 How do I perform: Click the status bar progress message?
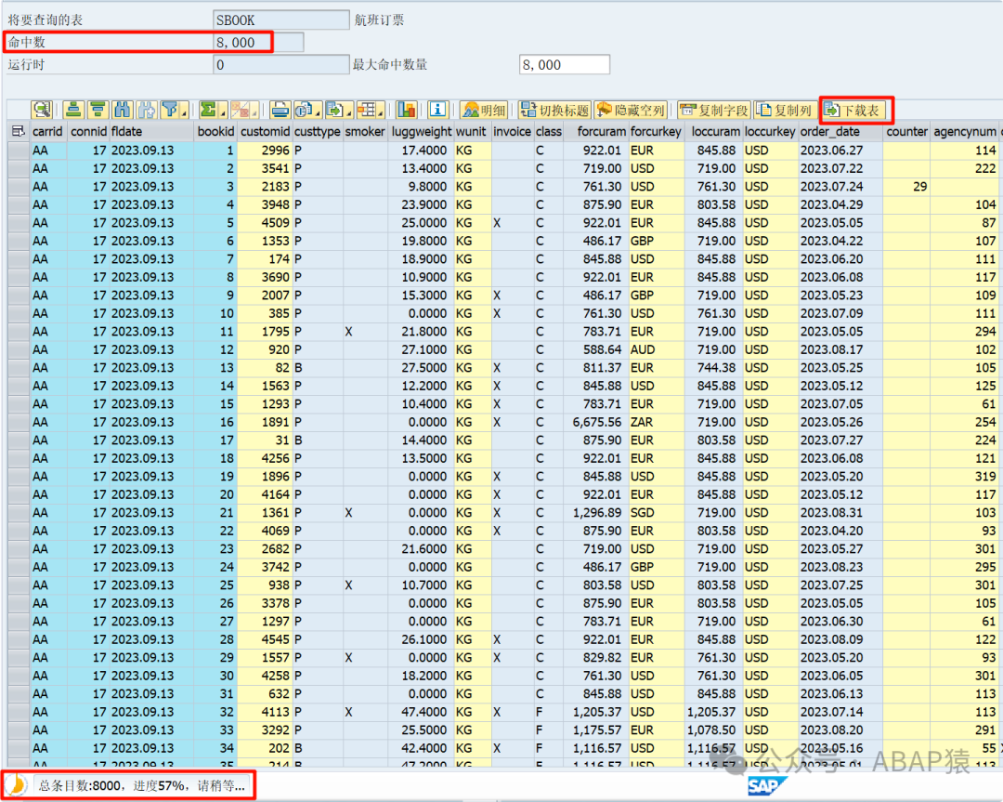tap(141, 785)
